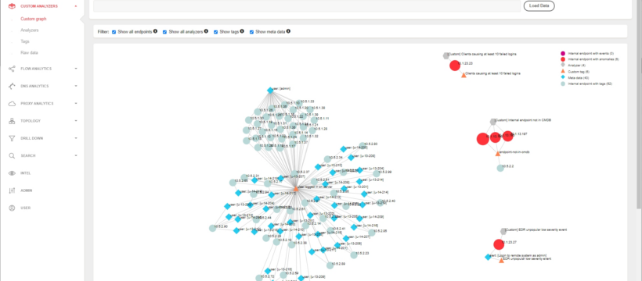
Task: Click the DNS Analytics sidebar icon
Action: [x=12, y=86]
